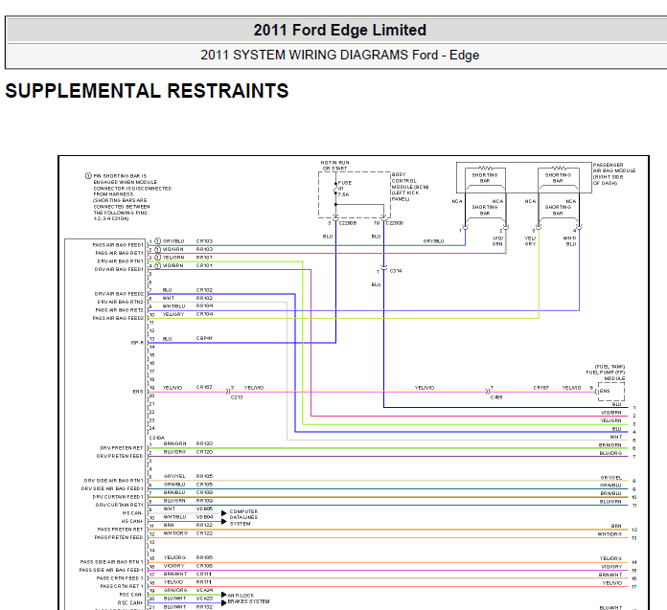The width and height of the screenshot is (667, 610).
Task: Click '2011 SYSTEM WIRING DIAGRAMS Ford - Edge' subtitle
Action: point(339,55)
